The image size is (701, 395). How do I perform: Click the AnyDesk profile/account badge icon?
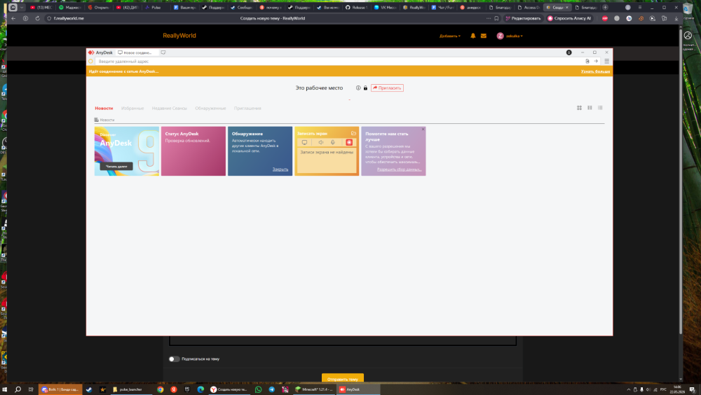569,53
